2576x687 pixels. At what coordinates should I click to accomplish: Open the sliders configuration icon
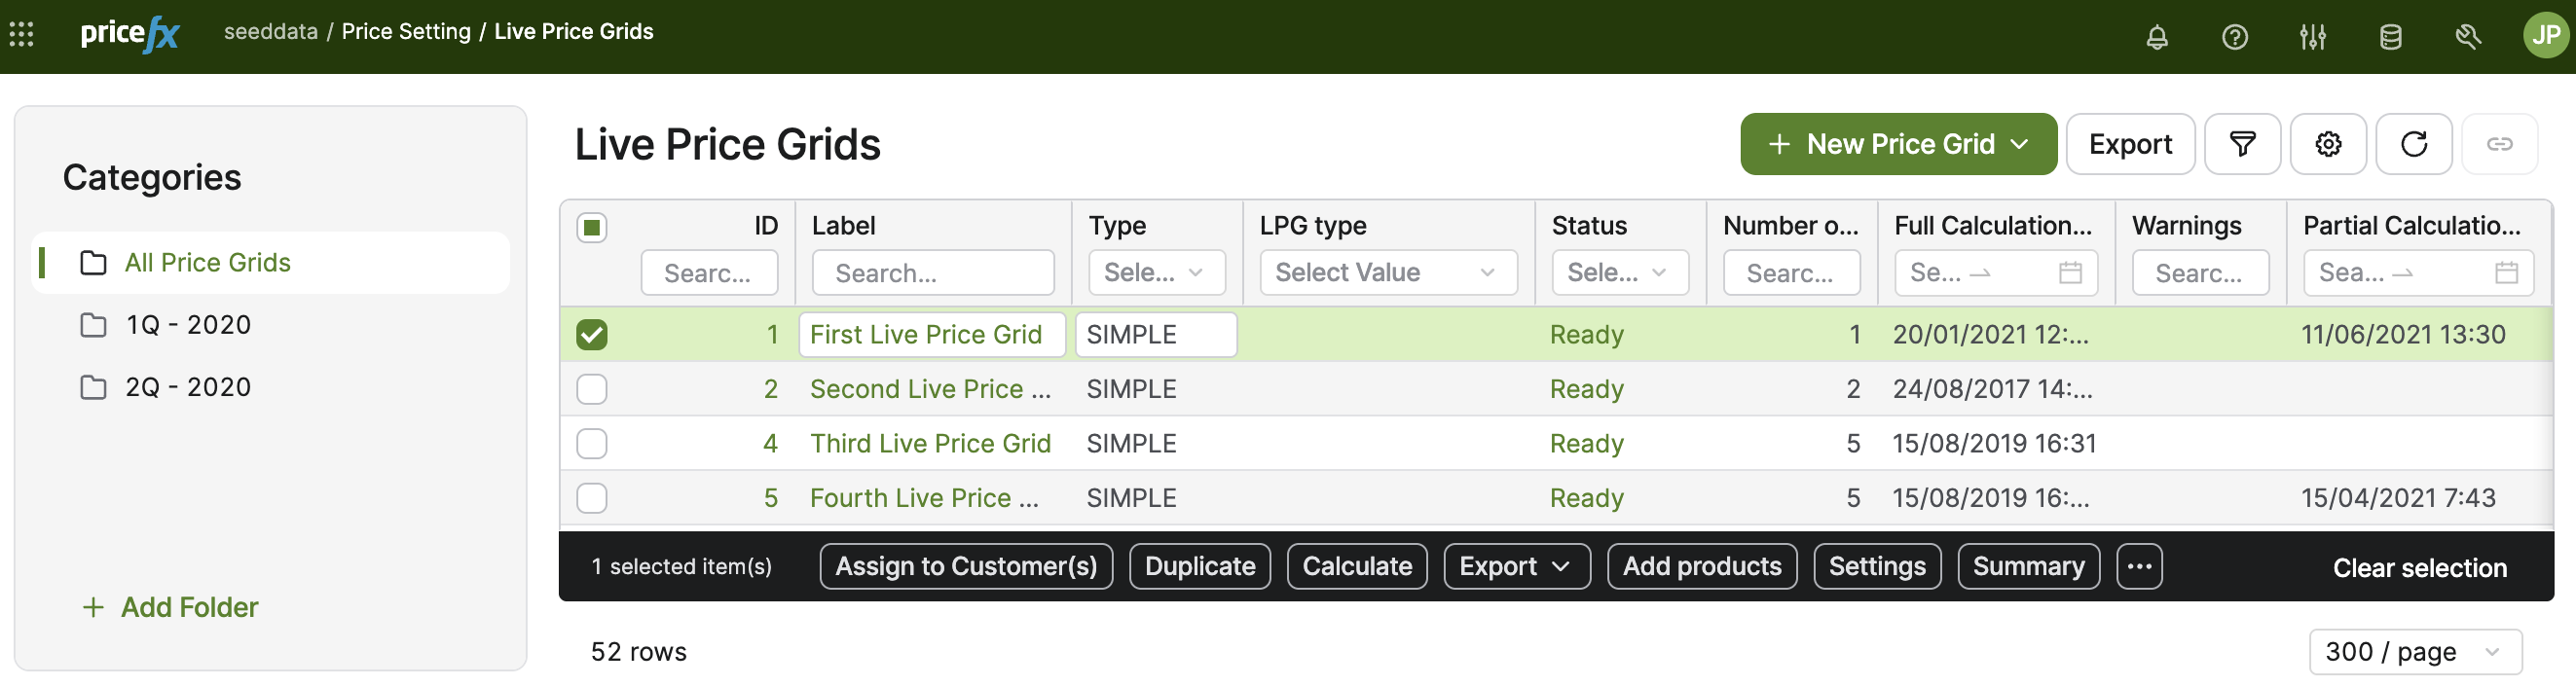pos(2313,37)
